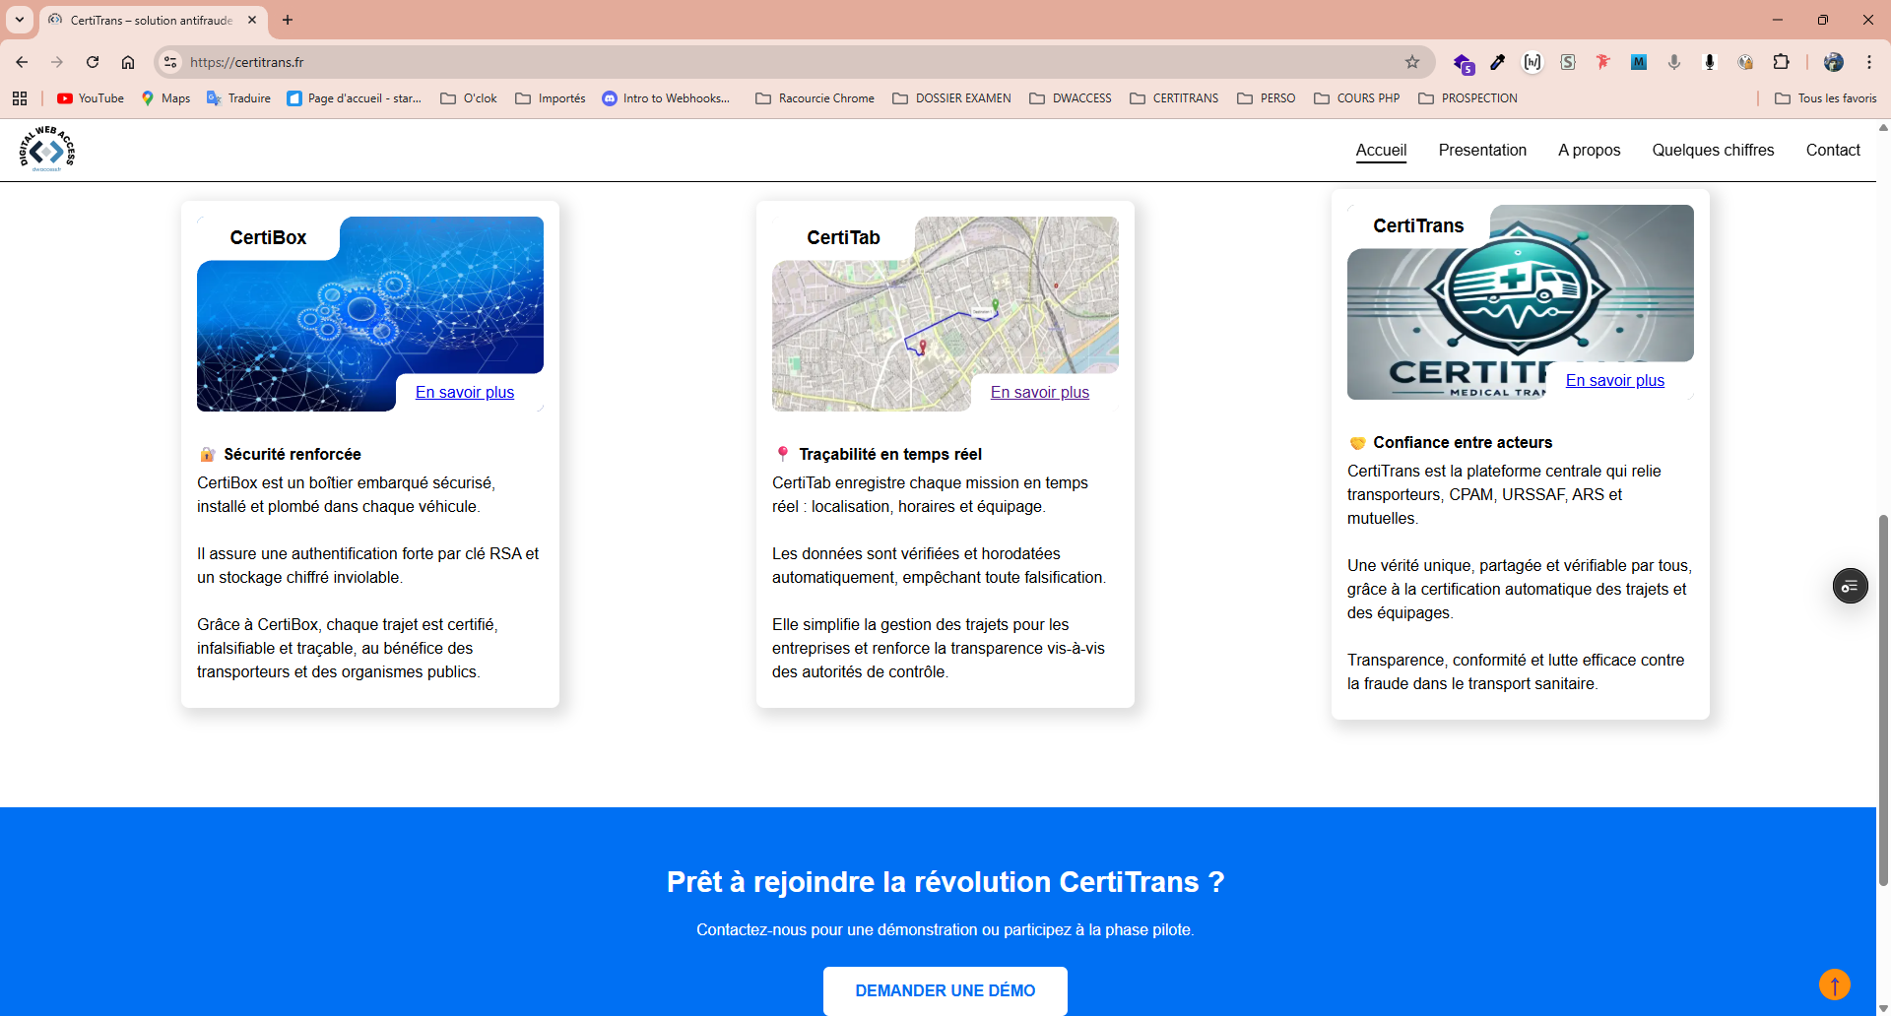This screenshot has height=1016, width=1891.
Task: Click the browser profile avatar
Action: [x=1834, y=62]
